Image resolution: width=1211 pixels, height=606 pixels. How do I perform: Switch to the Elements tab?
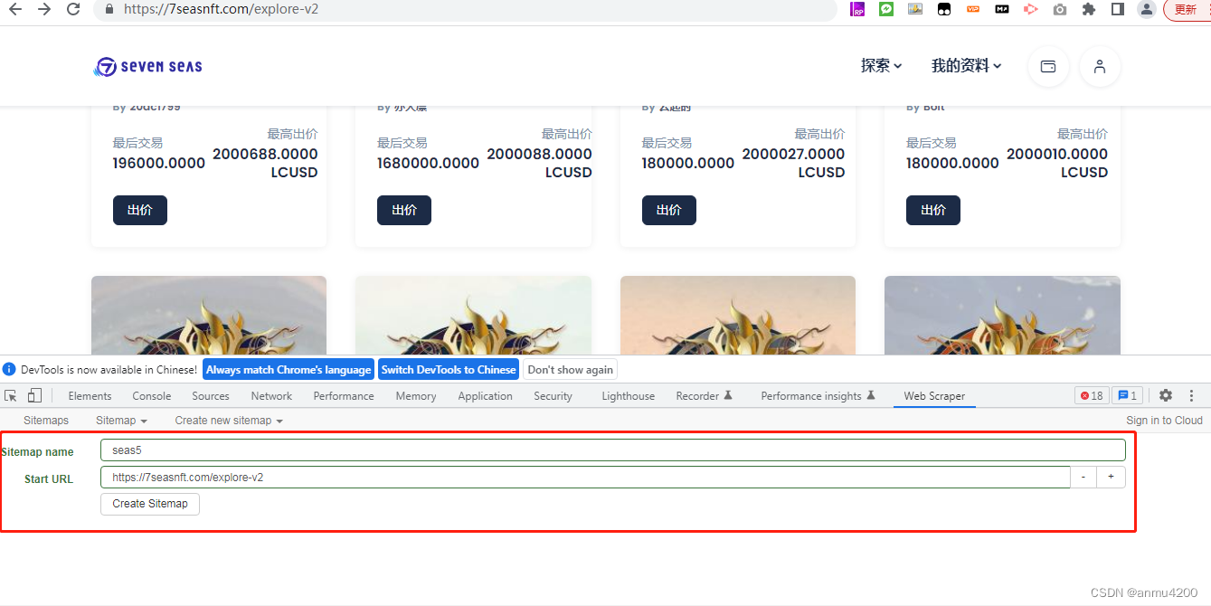(x=90, y=396)
